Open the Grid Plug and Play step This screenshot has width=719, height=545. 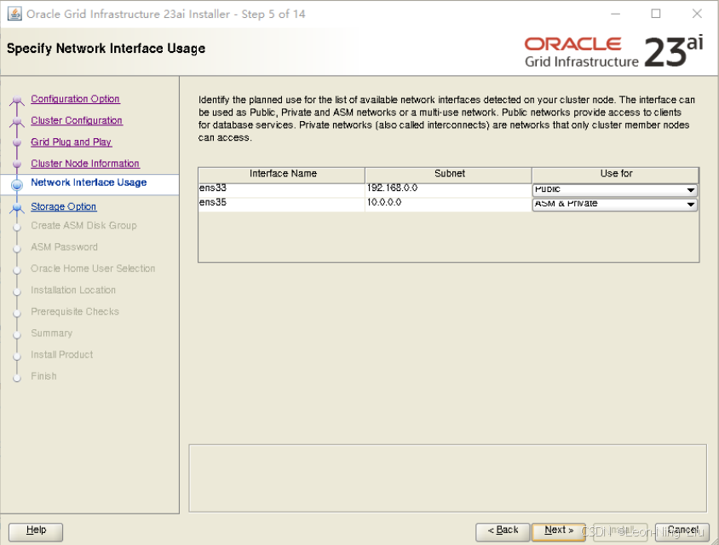[x=71, y=142]
